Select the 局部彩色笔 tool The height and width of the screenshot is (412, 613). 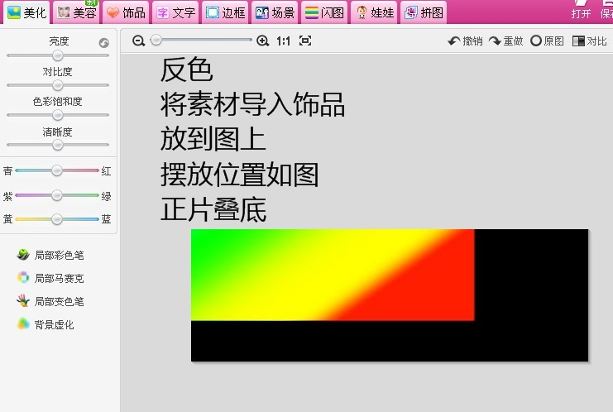coord(51,255)
